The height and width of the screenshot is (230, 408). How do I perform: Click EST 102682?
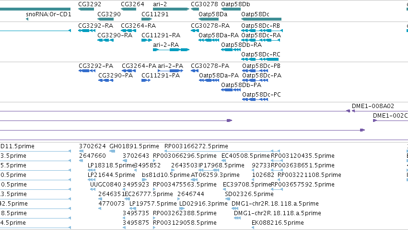click(253, 180)
